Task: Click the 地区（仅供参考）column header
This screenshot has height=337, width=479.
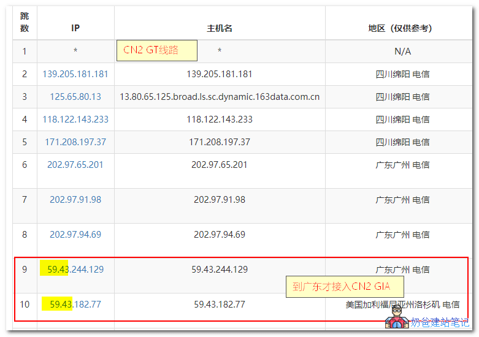Action: pyautogui.click(x=402, y=28)
